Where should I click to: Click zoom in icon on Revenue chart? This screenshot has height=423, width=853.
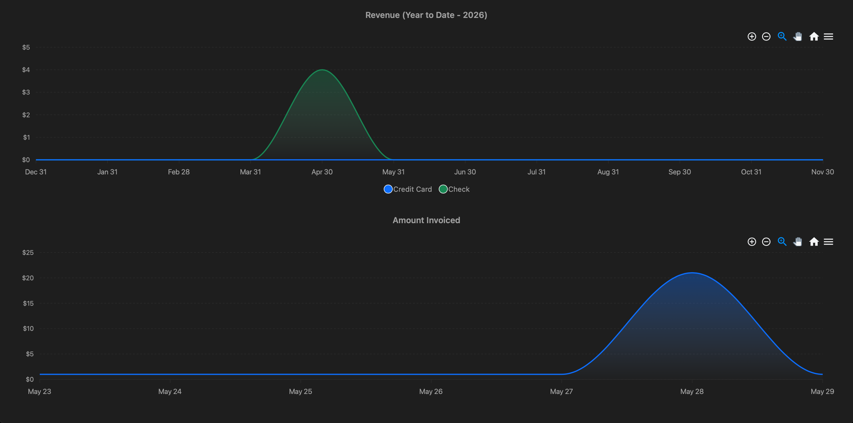752,36
